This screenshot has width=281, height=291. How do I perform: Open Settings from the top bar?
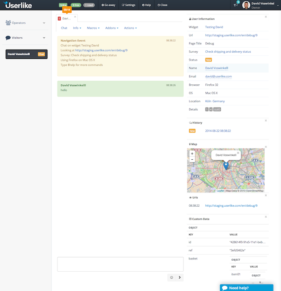pos(129,5)
